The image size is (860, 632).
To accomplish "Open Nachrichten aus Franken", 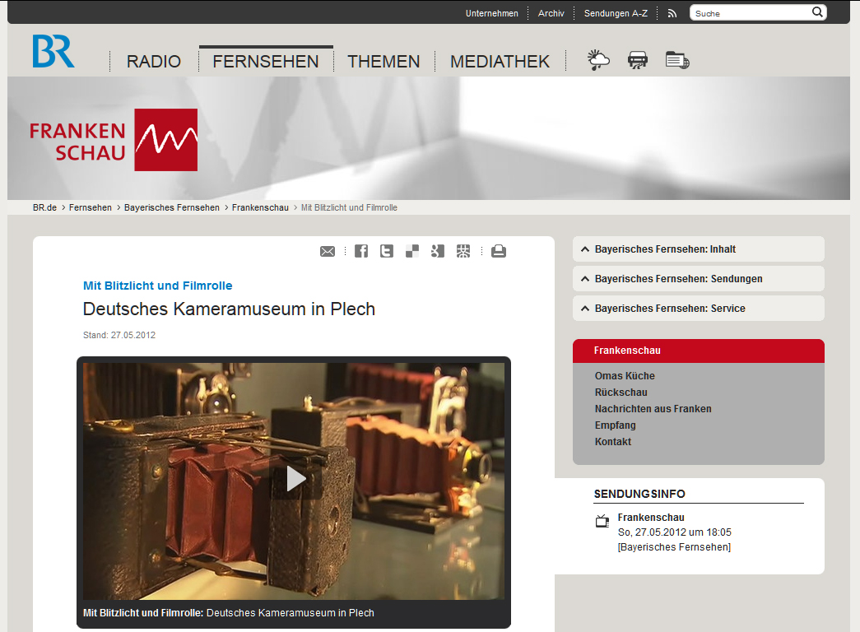I will [653, 409].
